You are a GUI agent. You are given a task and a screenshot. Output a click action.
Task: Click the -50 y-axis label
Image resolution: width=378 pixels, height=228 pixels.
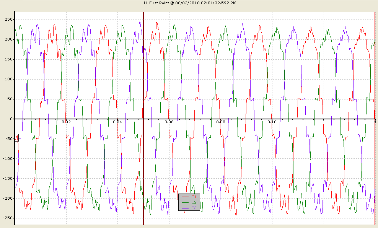(8, 138)
